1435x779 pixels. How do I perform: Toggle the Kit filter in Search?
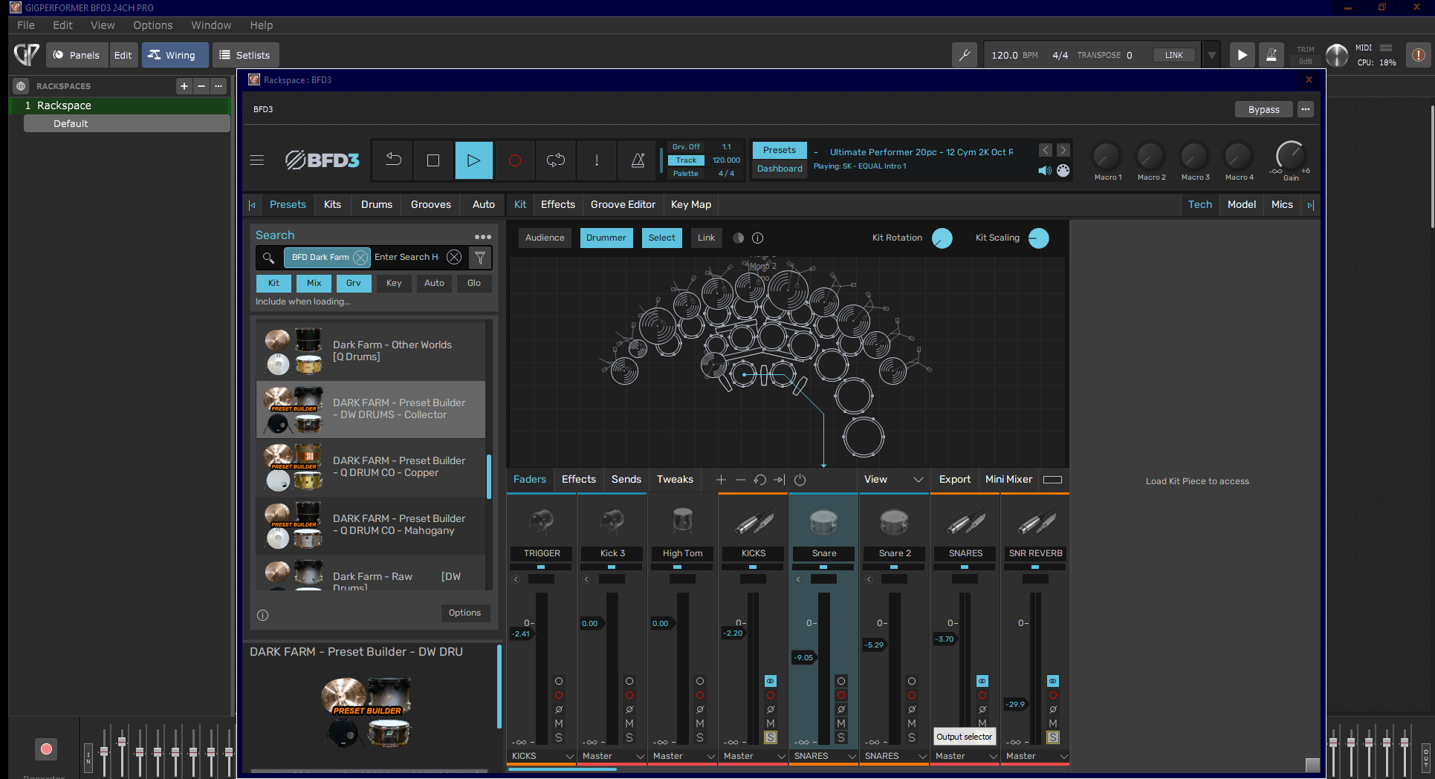point(273,283)
